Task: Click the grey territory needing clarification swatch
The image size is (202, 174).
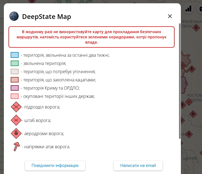Action: pyautogui.click(x=15, y=72)
